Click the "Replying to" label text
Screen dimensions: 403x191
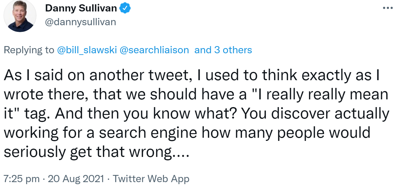point(29,50)
